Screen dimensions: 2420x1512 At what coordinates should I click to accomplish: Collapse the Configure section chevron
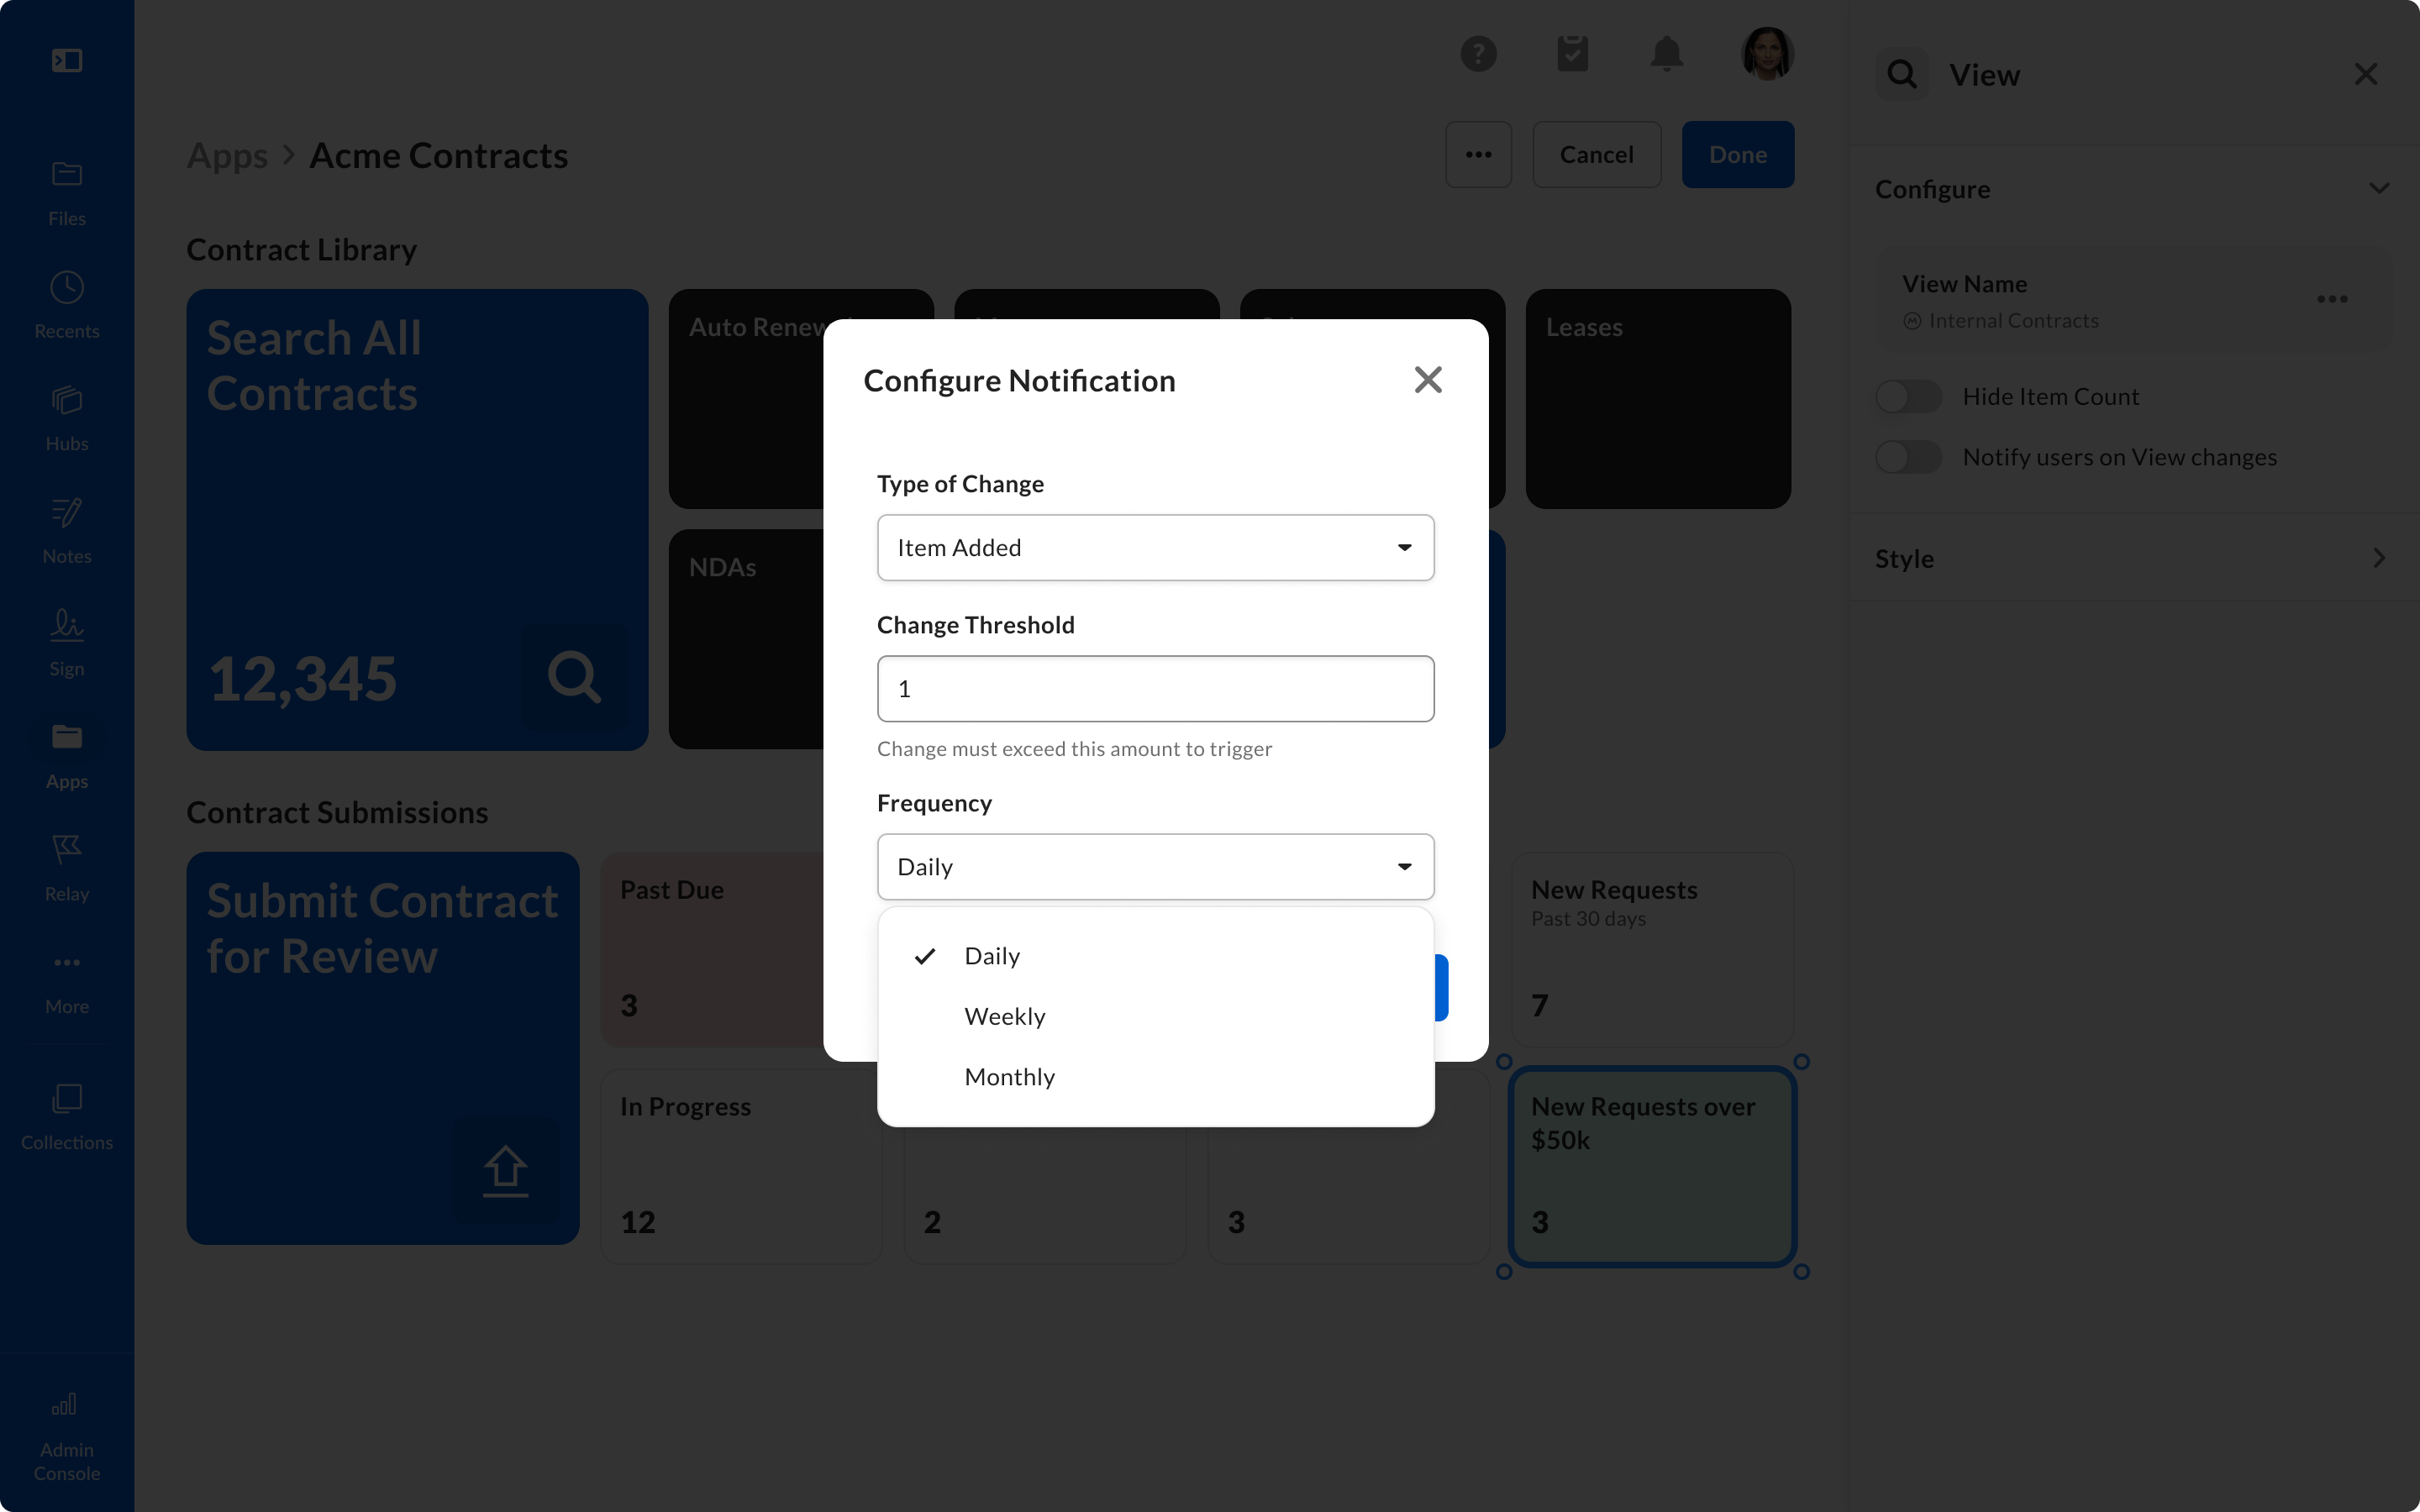click(2378, 189)
